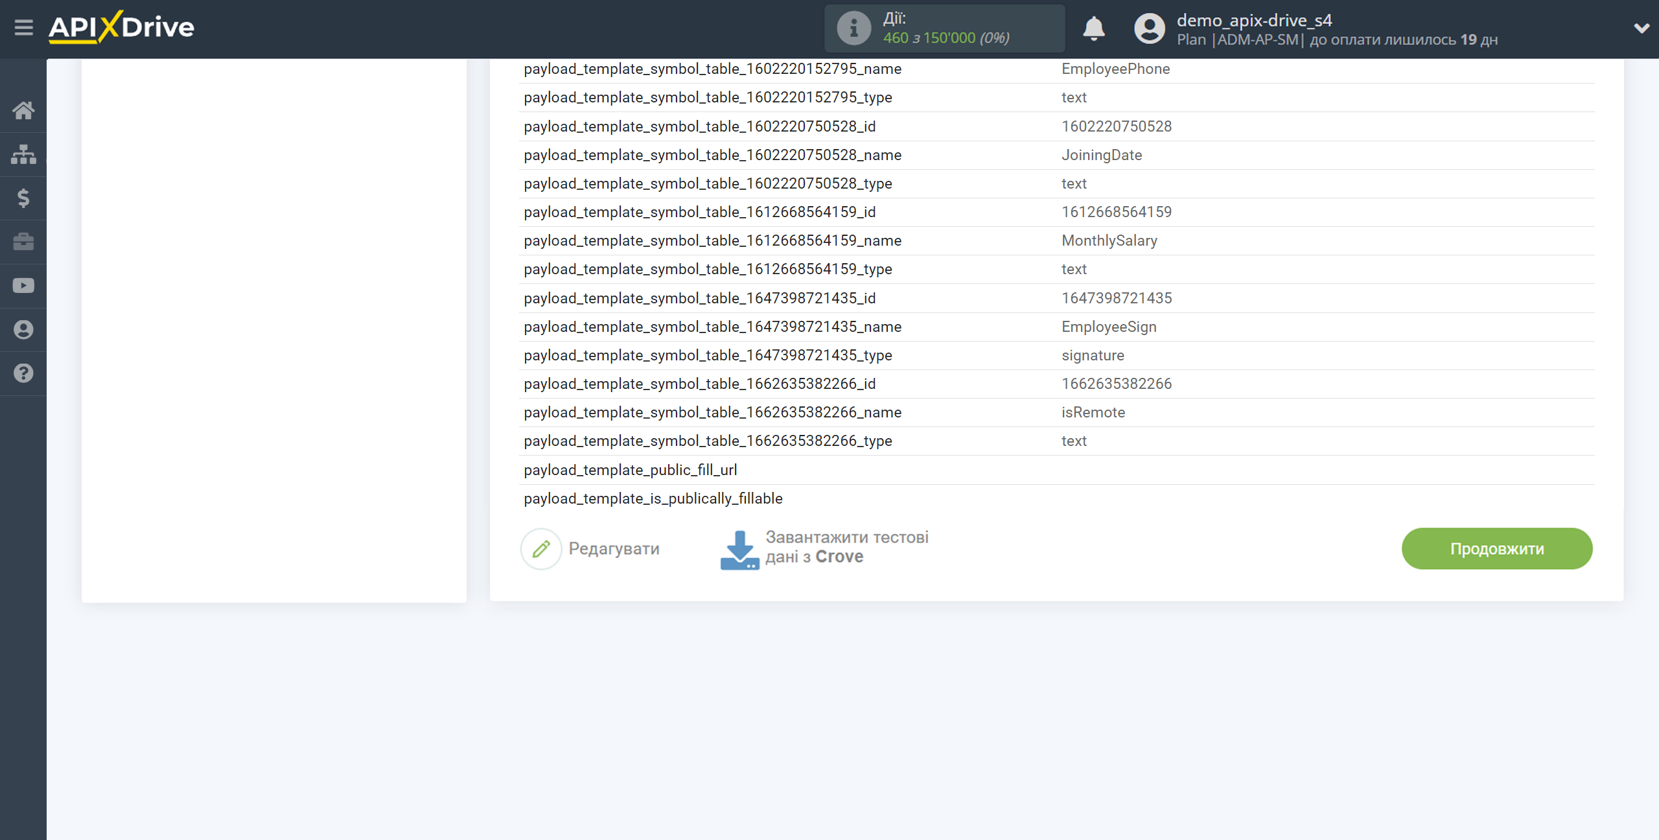Click the Продовжити button
The width and height of the screenshot is (1659, 840).
coord(1496,549)
